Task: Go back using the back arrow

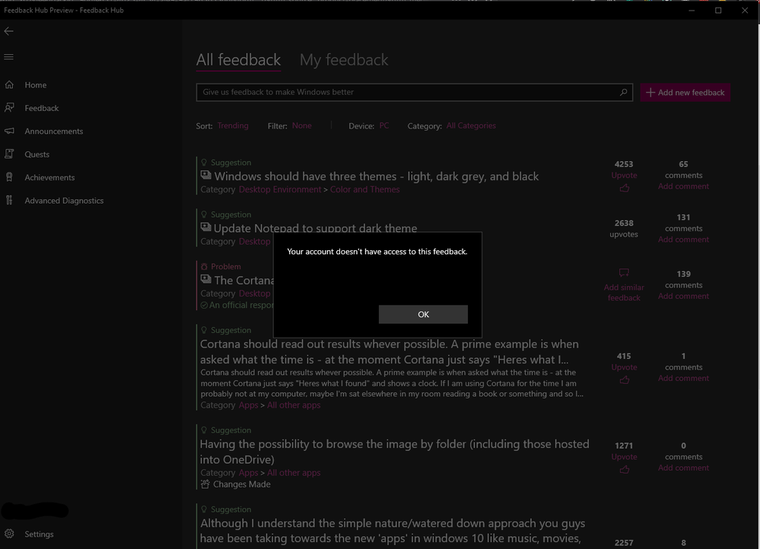Action: (x=8, y=31)
